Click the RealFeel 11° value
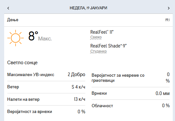This screenshot has height=121, width=175. click(102, 32)
